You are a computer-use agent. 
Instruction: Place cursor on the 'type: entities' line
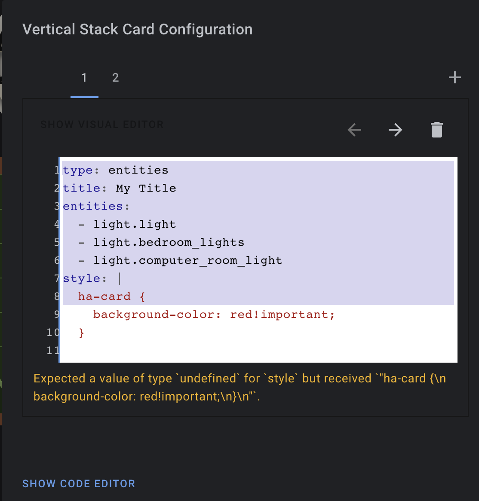click(114, 170)
